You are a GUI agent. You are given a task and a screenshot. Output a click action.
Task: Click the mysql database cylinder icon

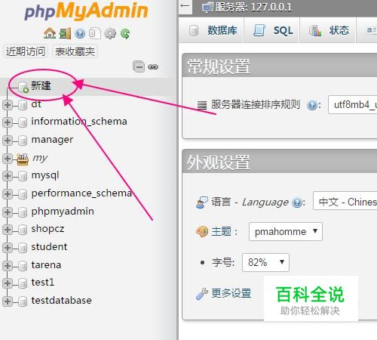coord(23,176)
